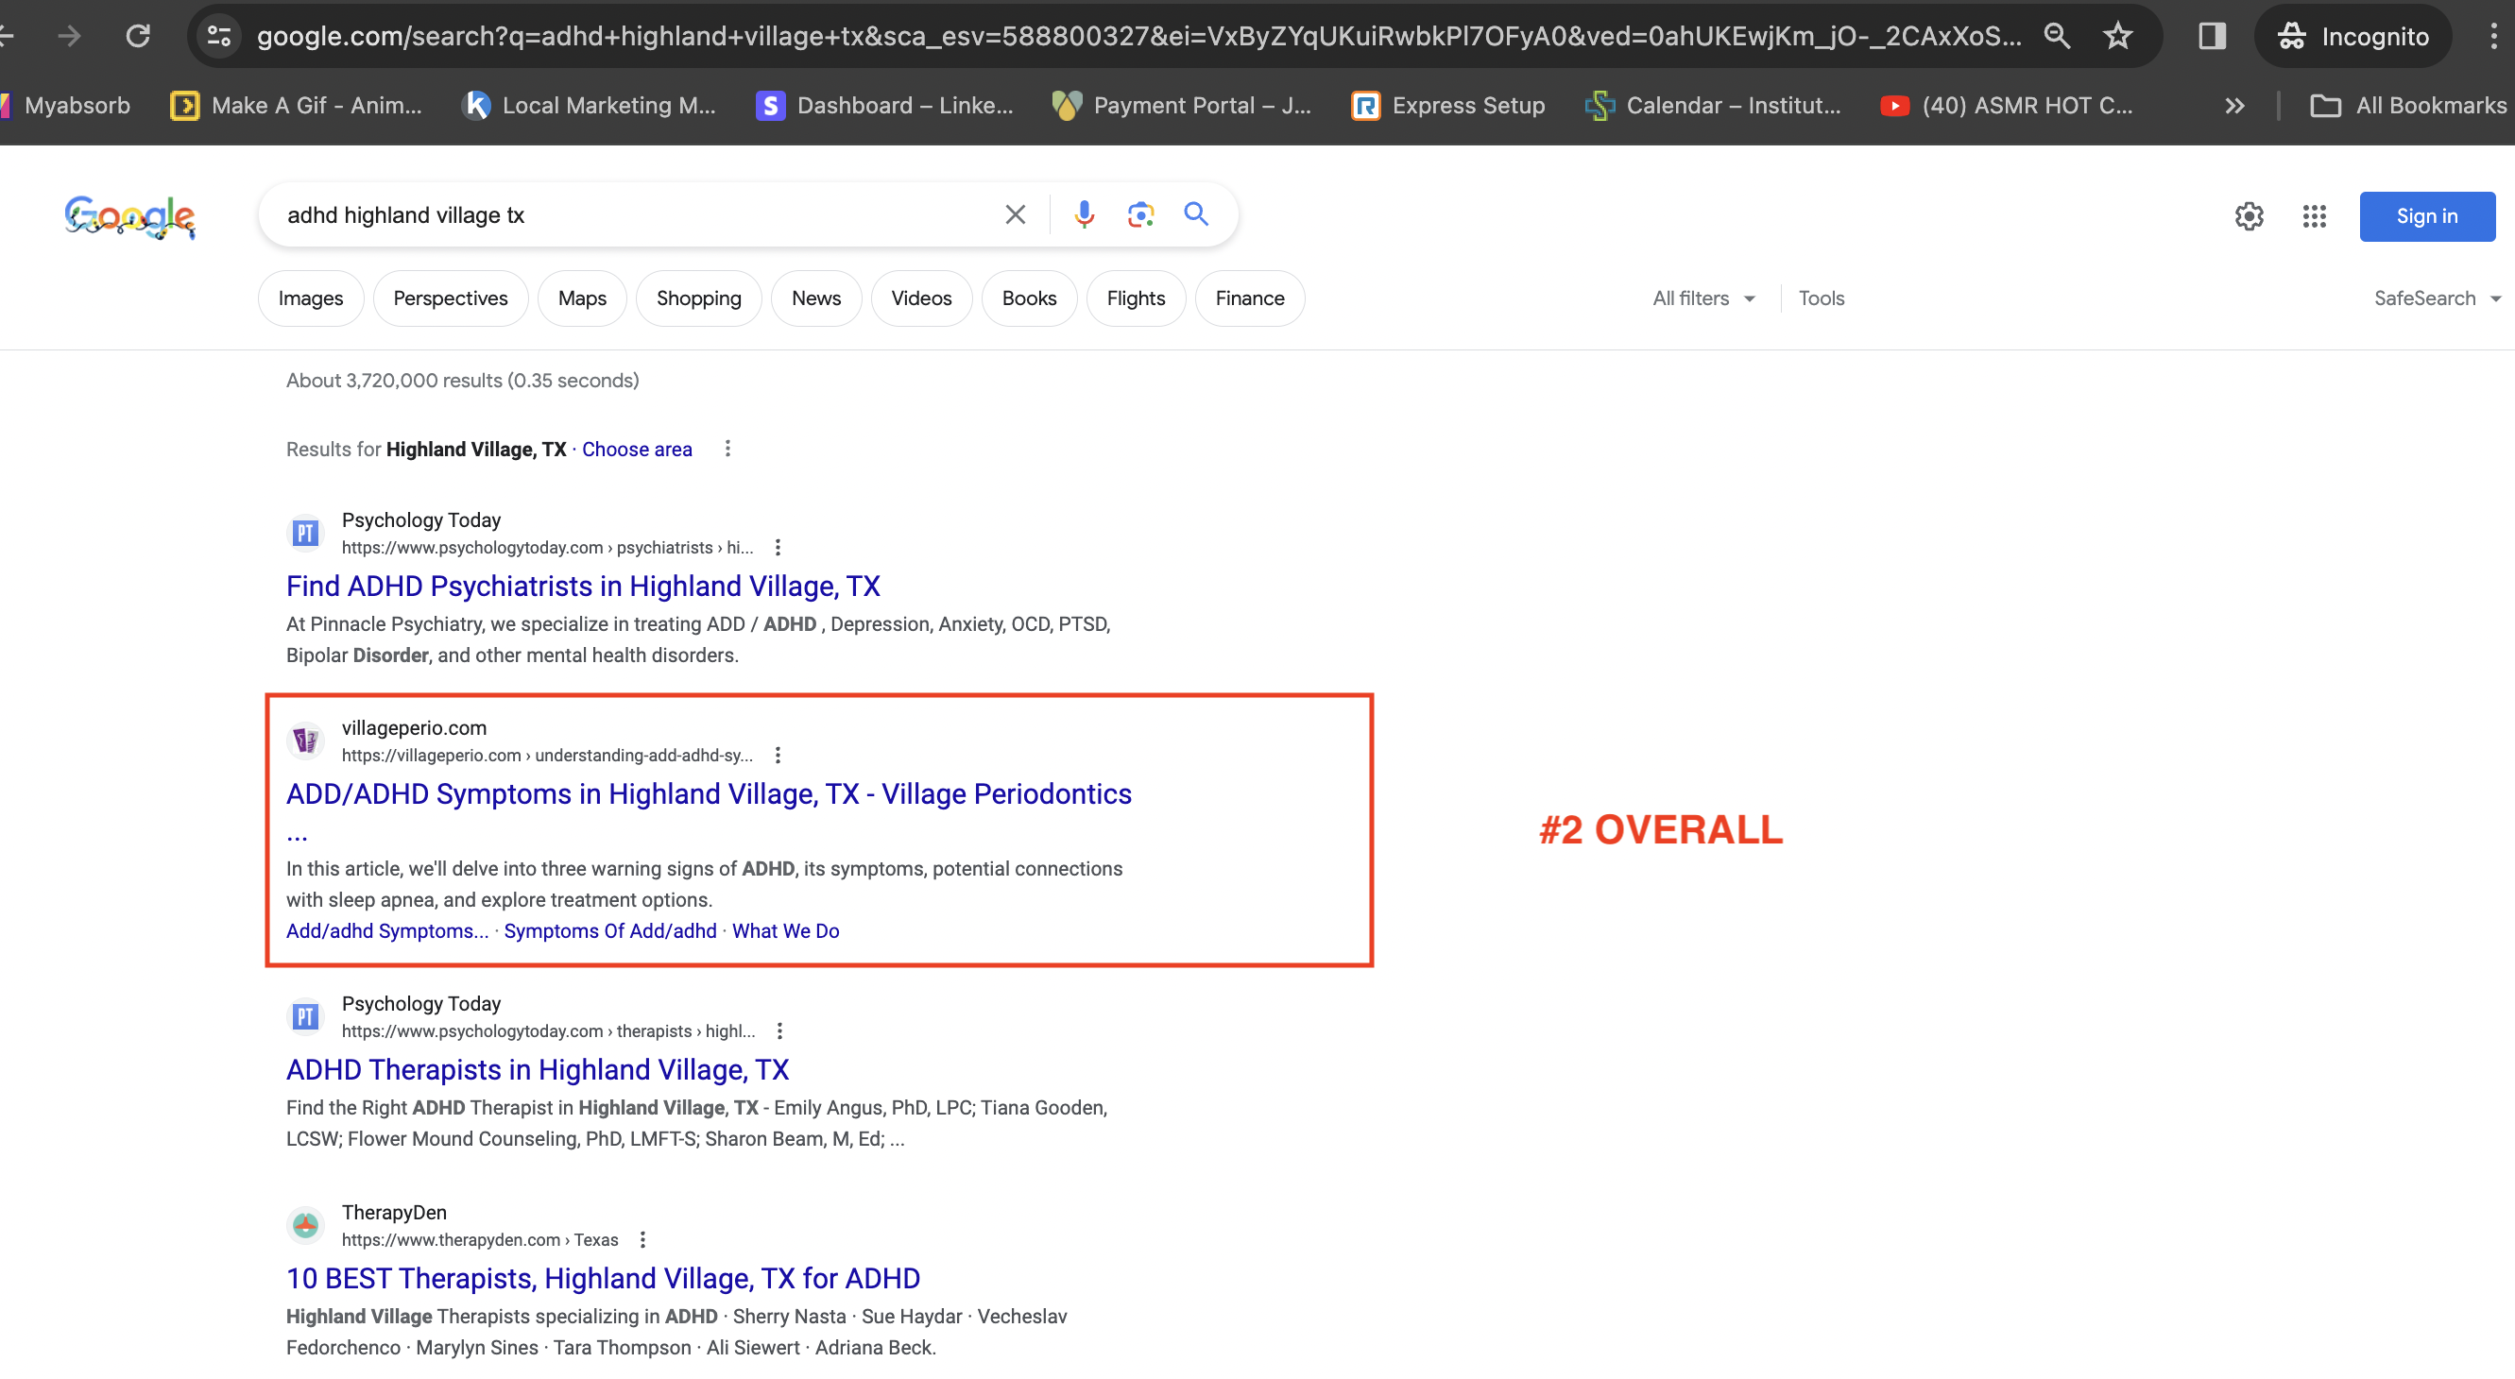
Task: Open more options for Psychology Today therapists result
Action: tap(779, 1031)
